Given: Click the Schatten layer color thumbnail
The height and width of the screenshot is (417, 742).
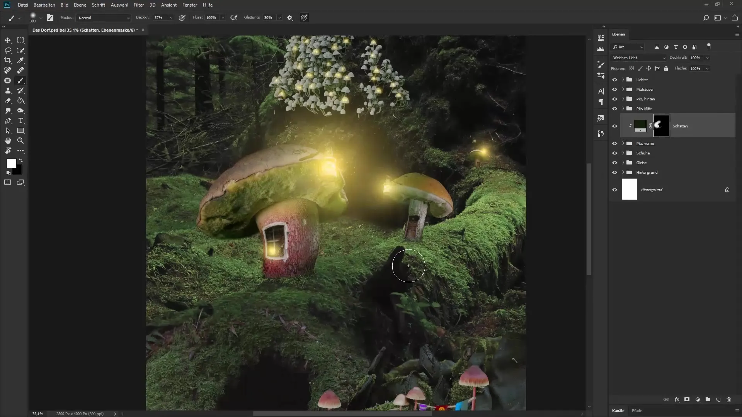Looking at the screenshot, I should 640,125.
